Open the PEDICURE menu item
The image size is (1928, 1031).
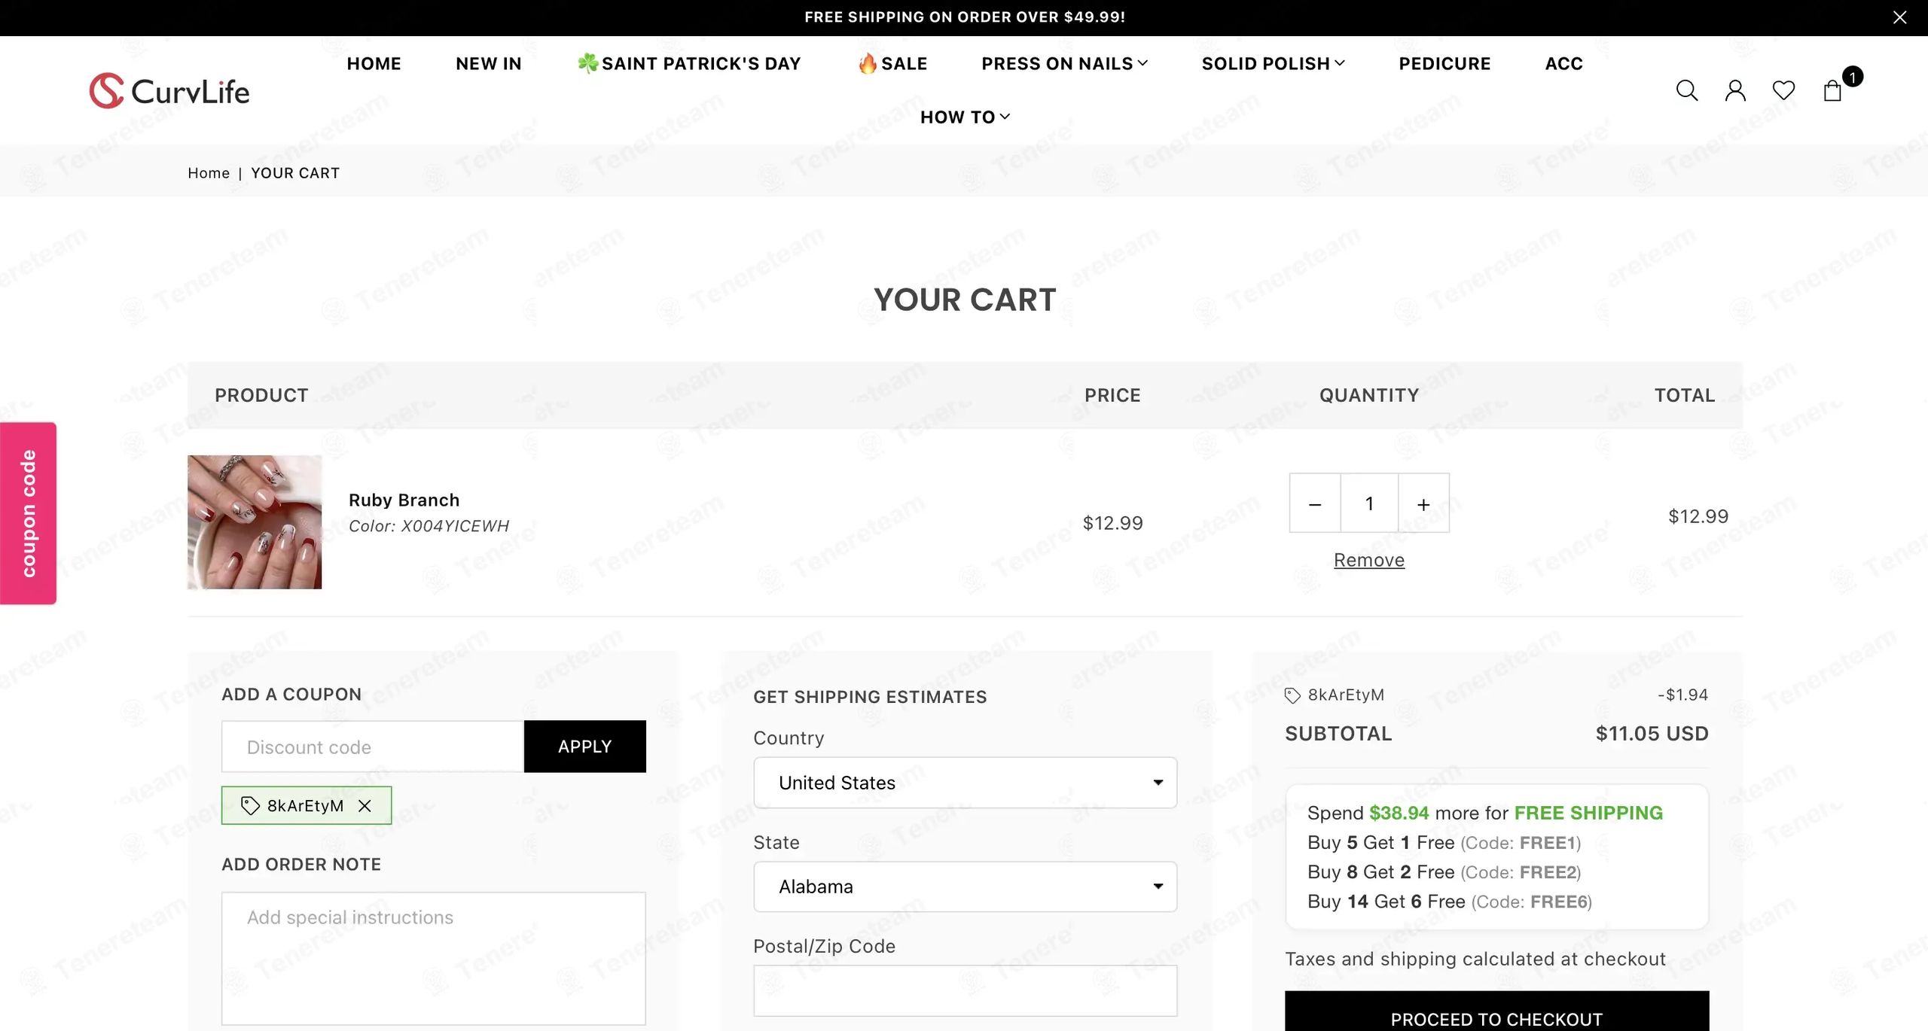1444,64
